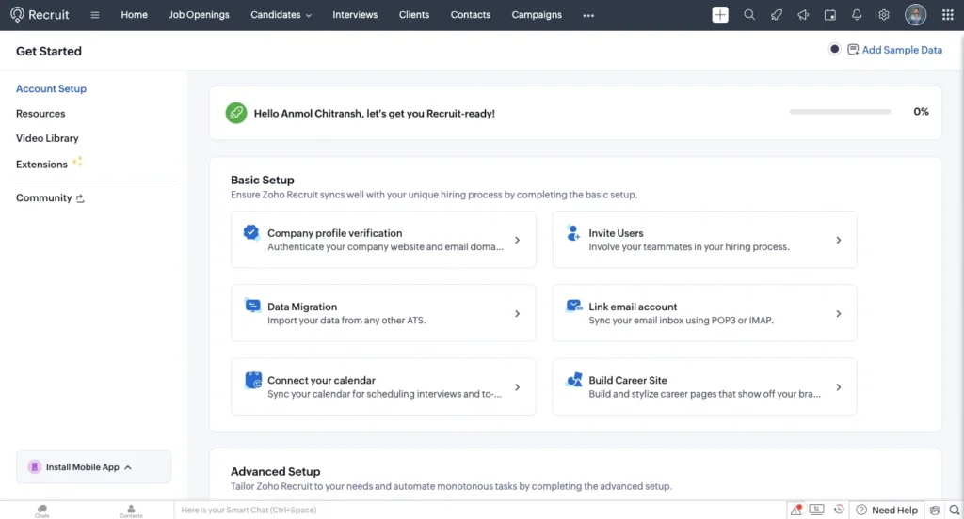Click the icon right of Need Help
964x519 pixels.
point(935,510)
